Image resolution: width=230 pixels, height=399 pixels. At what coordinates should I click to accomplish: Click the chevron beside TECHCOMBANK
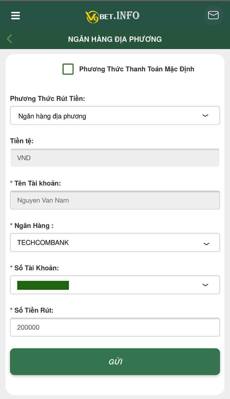[206, 244]
